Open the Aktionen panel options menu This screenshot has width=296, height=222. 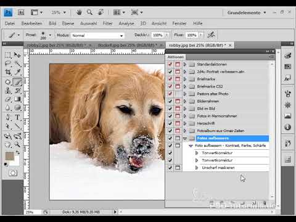tap(271, 57)
